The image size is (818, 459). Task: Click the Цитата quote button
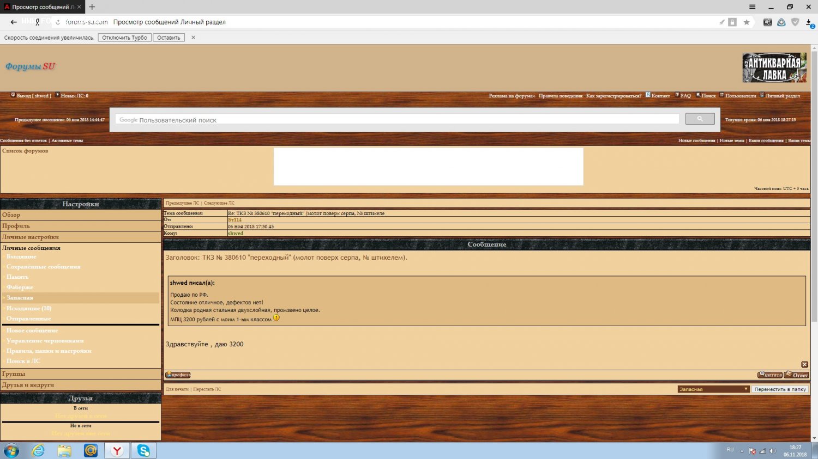pos(770,375)
